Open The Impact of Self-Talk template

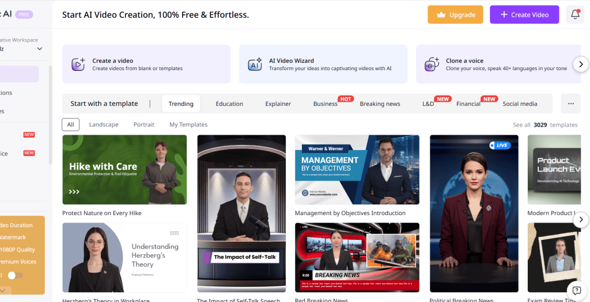(241, 213)
